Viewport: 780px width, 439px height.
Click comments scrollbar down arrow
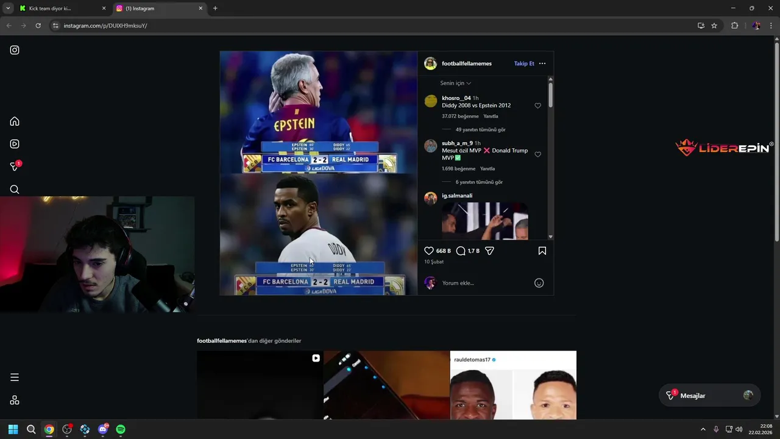pyautogui.click(x=551, y=237)
